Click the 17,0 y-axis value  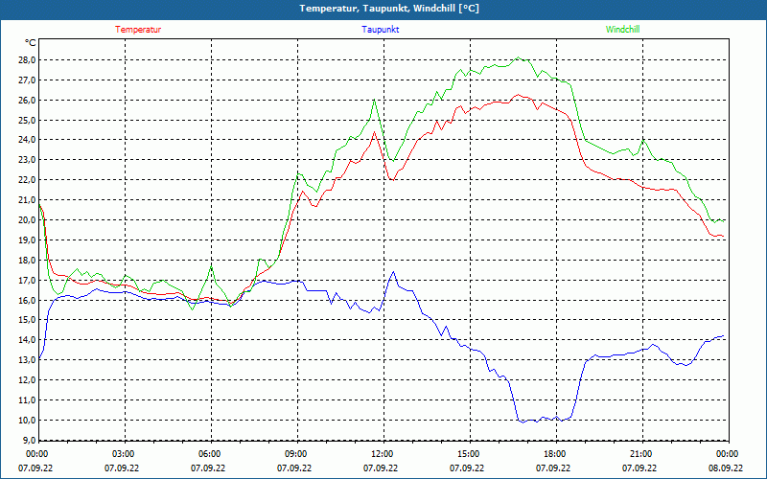point(27,281)
